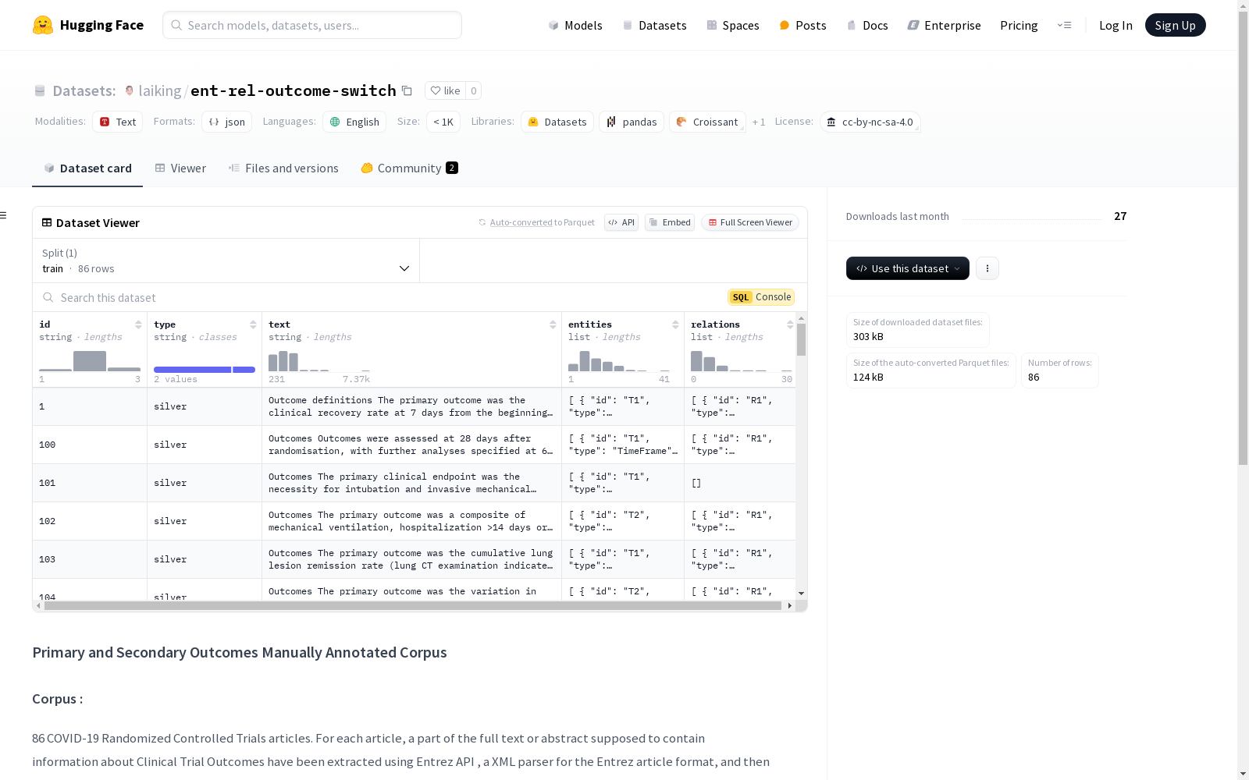This screenshot has width=1249, height=780.
Task: Click the like count 0
Action: pos(473,90)
